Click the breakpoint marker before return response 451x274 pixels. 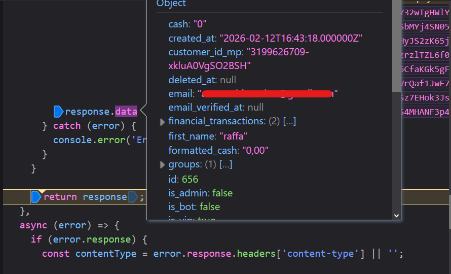36,197
